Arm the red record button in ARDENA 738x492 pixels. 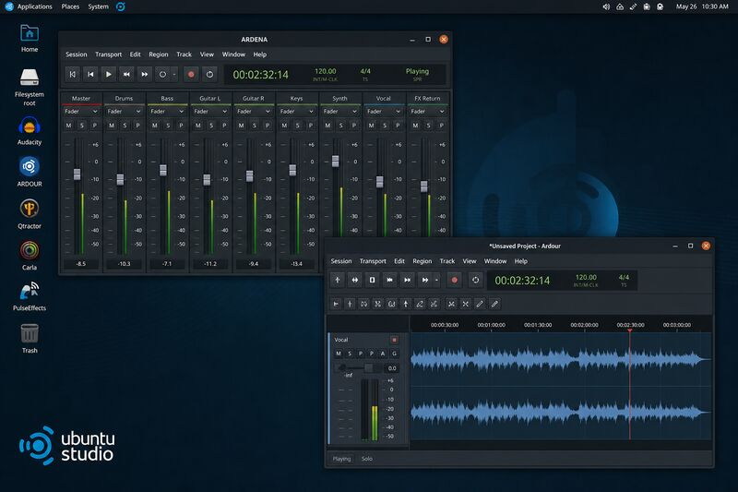point(191,75)
